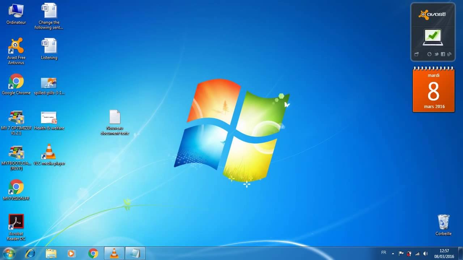463x260 pixels.
Task: Show hidden tray icons arrow
Action: 393,253
